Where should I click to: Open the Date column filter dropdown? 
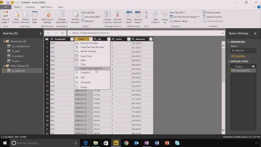click(x=91, y=39)
